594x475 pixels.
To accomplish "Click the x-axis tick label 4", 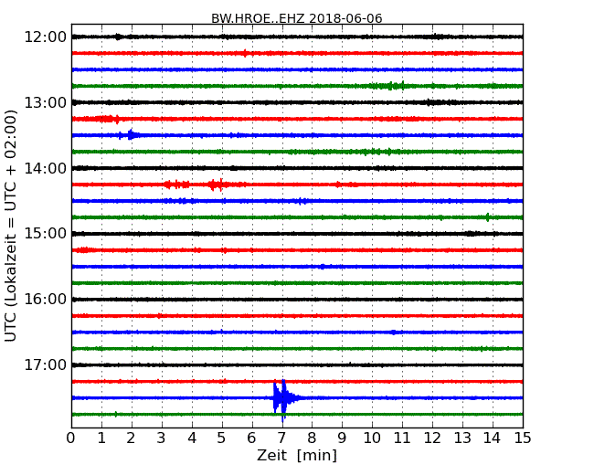I will tap(192, 438).
